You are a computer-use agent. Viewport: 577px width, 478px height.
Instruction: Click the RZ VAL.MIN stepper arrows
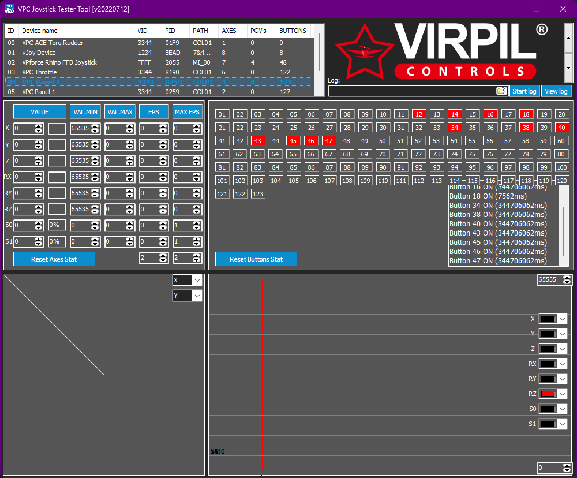[x=95, y=209]
